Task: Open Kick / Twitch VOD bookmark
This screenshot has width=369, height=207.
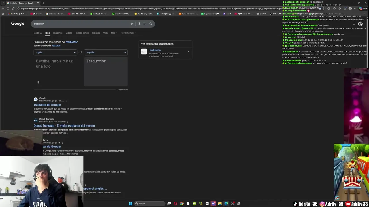Action: [121, 14]
